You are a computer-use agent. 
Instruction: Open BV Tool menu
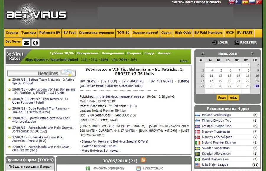pos(69,33)
